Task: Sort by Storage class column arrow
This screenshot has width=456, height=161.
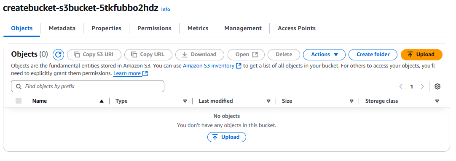Action: tap(437, 101)
